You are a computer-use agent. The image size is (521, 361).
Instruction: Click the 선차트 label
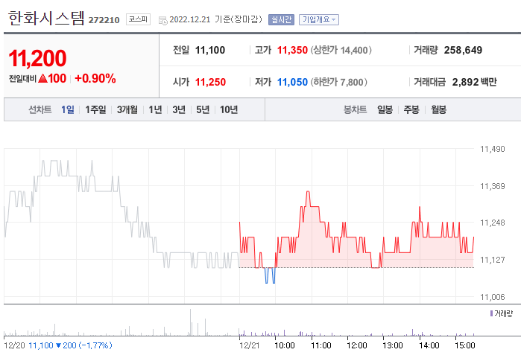tap(40, 109)
